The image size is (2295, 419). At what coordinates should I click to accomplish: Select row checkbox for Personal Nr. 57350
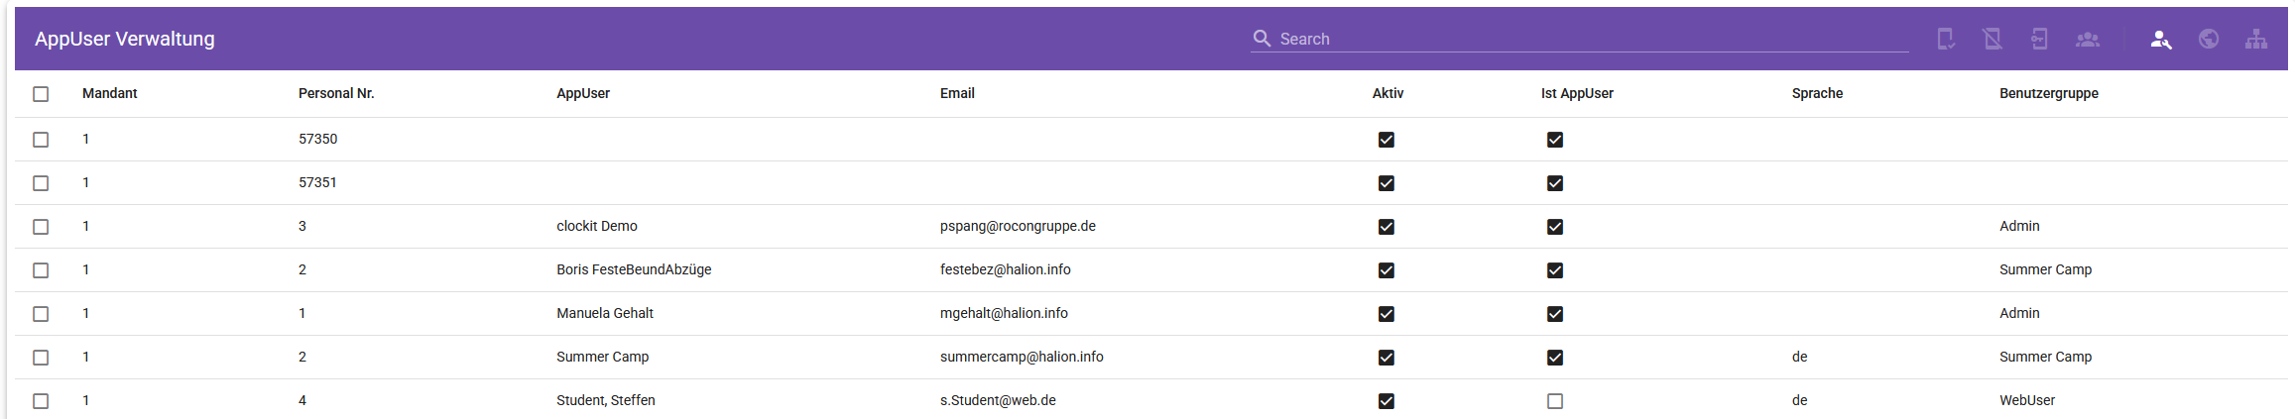click(x=41, y=140)
